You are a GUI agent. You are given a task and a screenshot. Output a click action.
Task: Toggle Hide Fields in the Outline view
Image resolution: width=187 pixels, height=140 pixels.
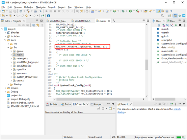click(x=167, y=25)
